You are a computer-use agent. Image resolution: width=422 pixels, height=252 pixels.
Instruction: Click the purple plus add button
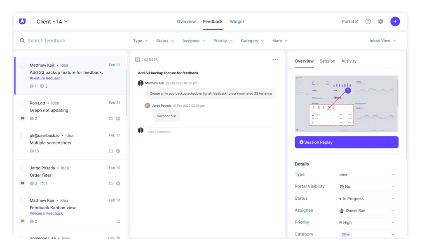point(395,21)
